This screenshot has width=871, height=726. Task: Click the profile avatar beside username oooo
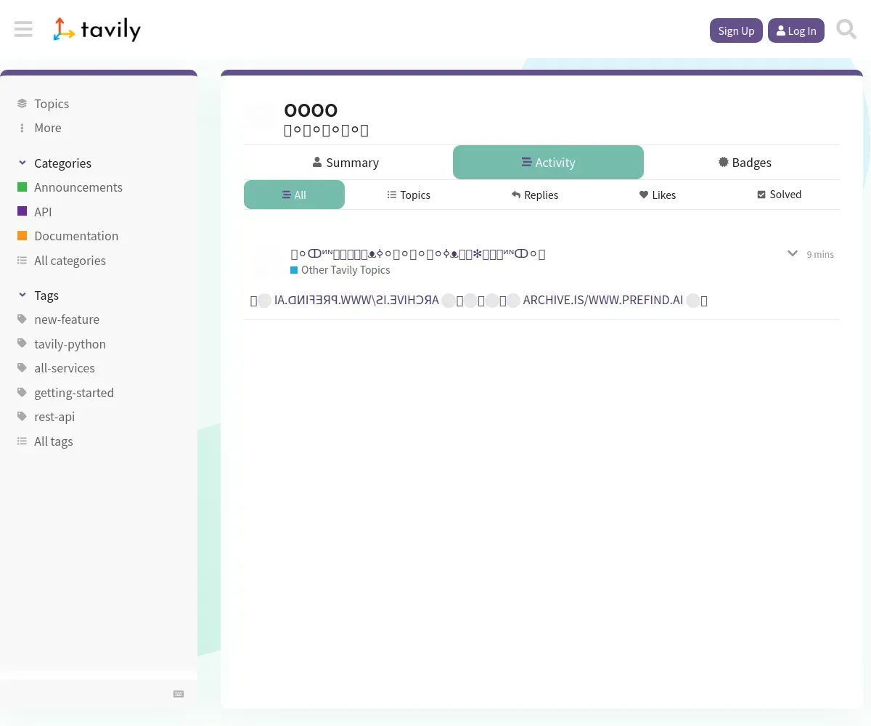pos(260,116)
